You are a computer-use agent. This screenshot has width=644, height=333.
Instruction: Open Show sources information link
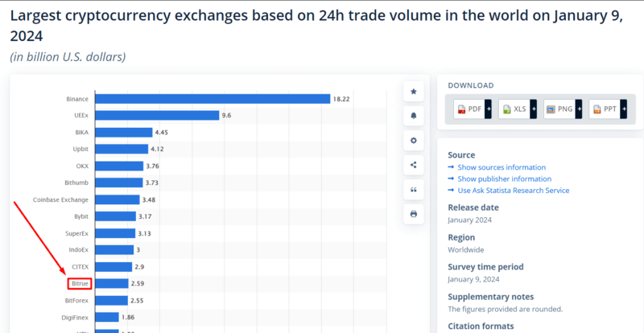(502, 167)
